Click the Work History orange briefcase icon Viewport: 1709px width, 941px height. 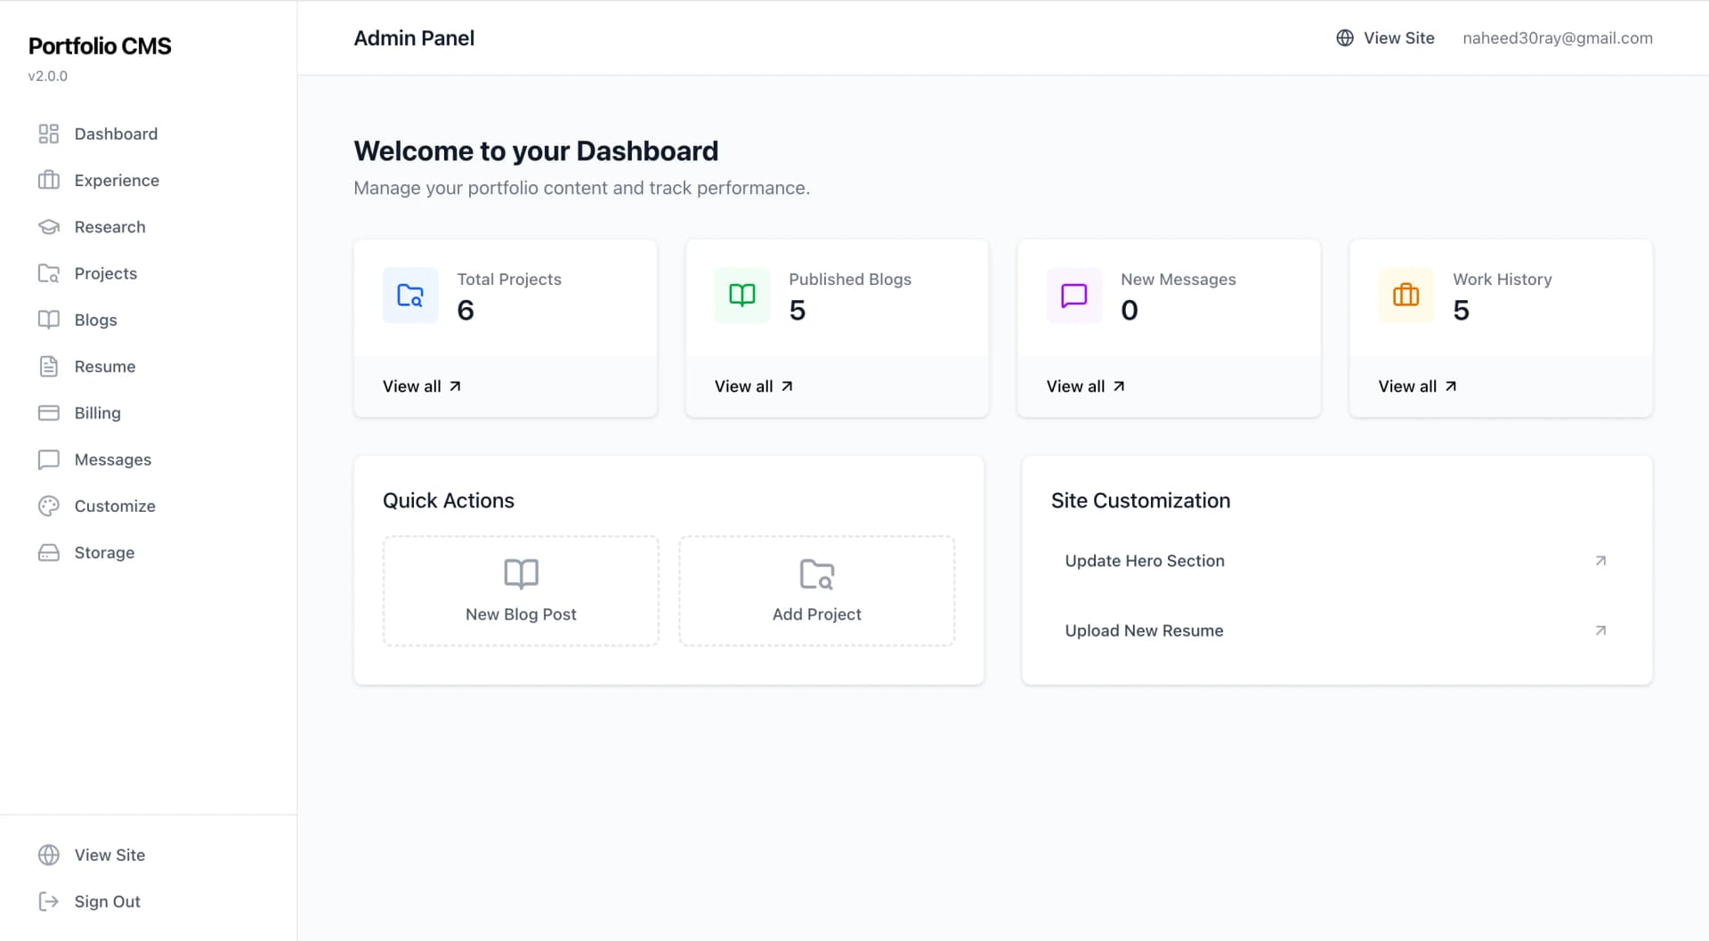pyautogui.click(x=1405, y=295)
